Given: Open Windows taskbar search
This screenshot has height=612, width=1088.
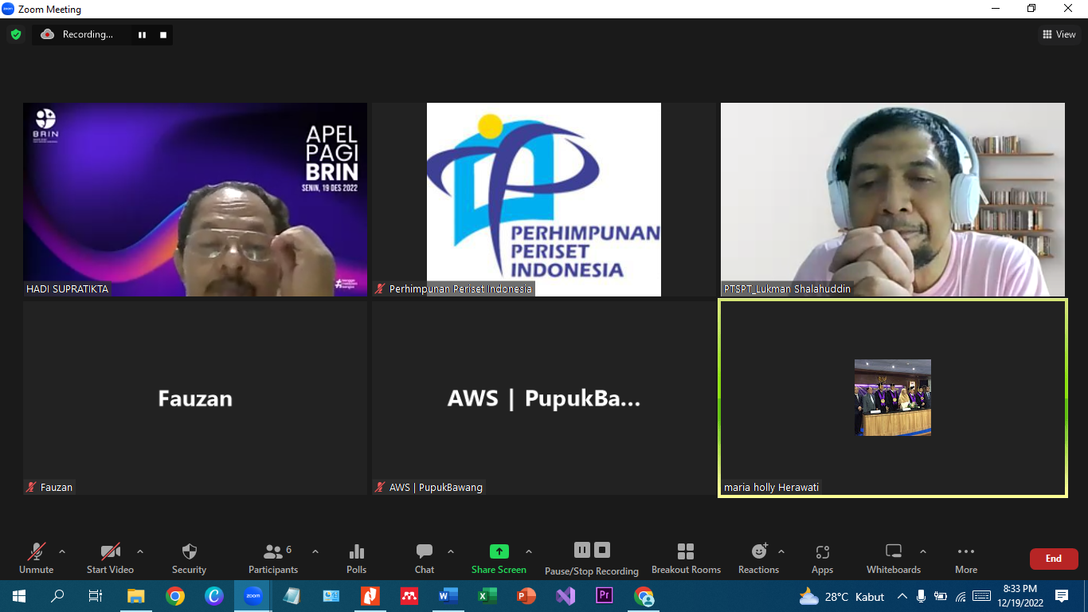Looking at the screenshot, I should click(57, 596).
